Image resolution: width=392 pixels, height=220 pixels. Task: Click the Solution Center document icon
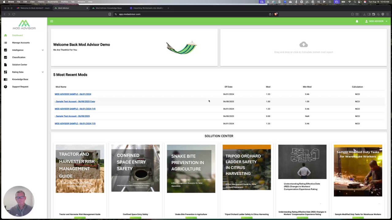tap(5, 65)
